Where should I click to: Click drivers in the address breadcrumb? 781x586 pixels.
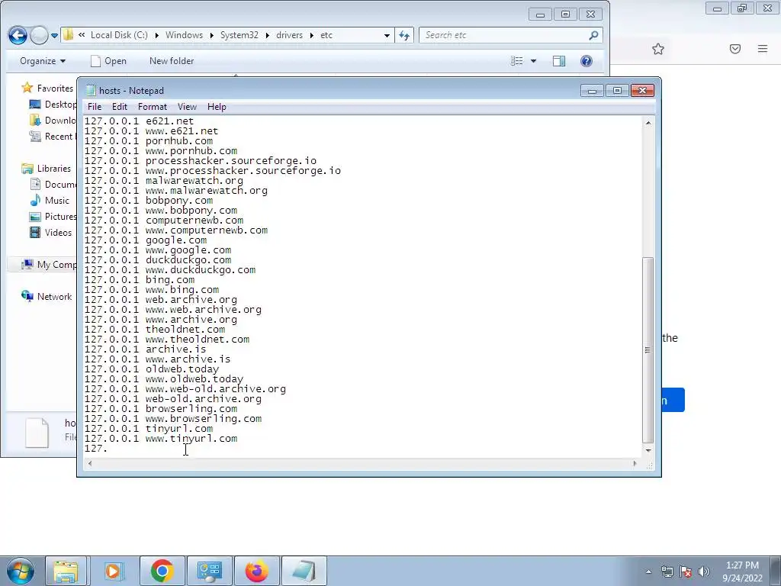289,35
